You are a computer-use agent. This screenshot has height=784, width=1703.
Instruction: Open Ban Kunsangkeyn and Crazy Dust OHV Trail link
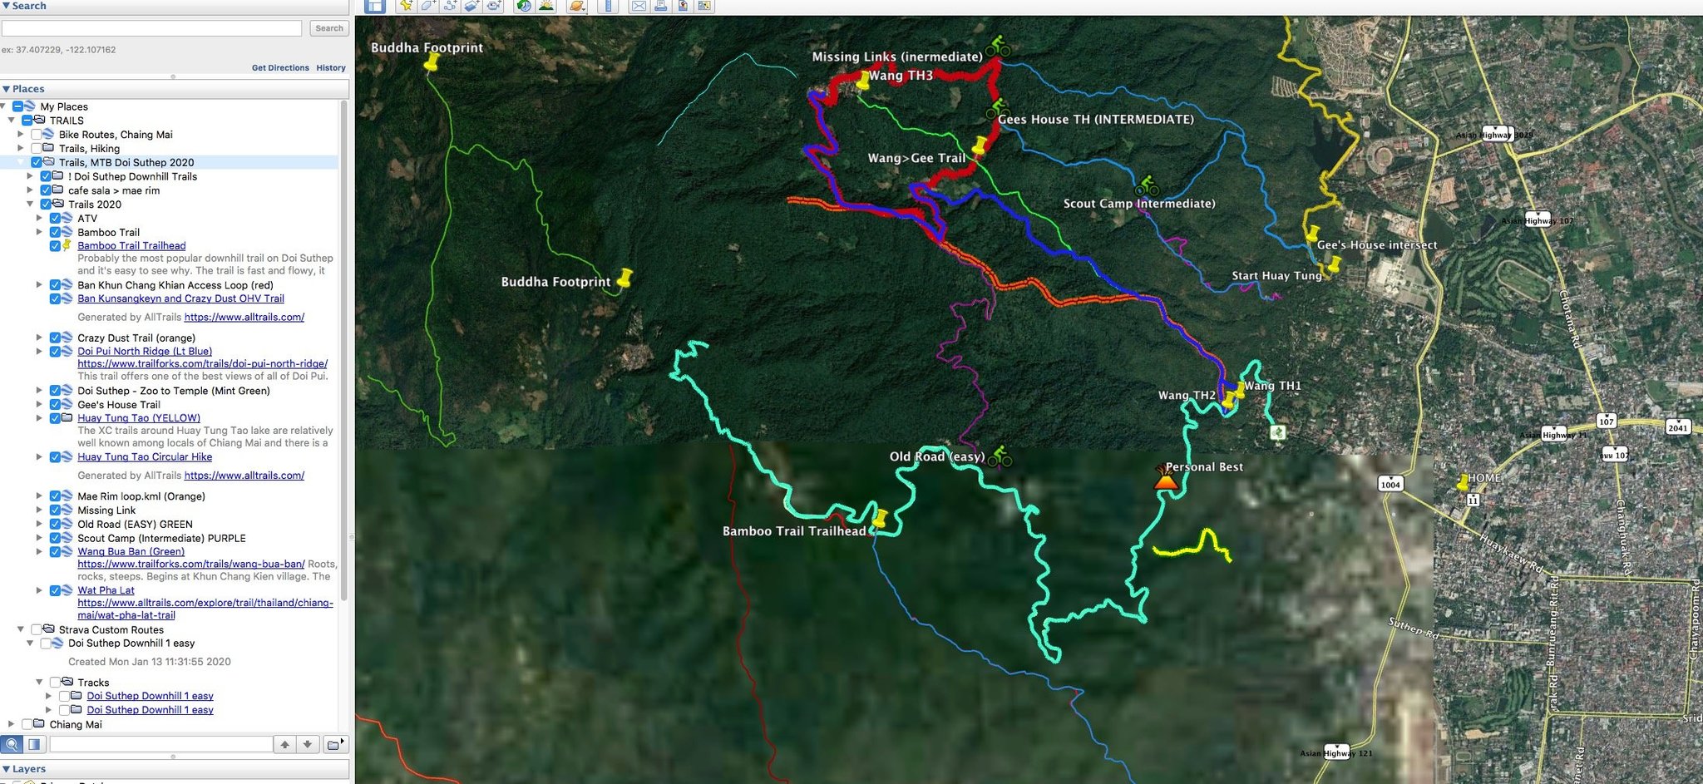[180, 298]
